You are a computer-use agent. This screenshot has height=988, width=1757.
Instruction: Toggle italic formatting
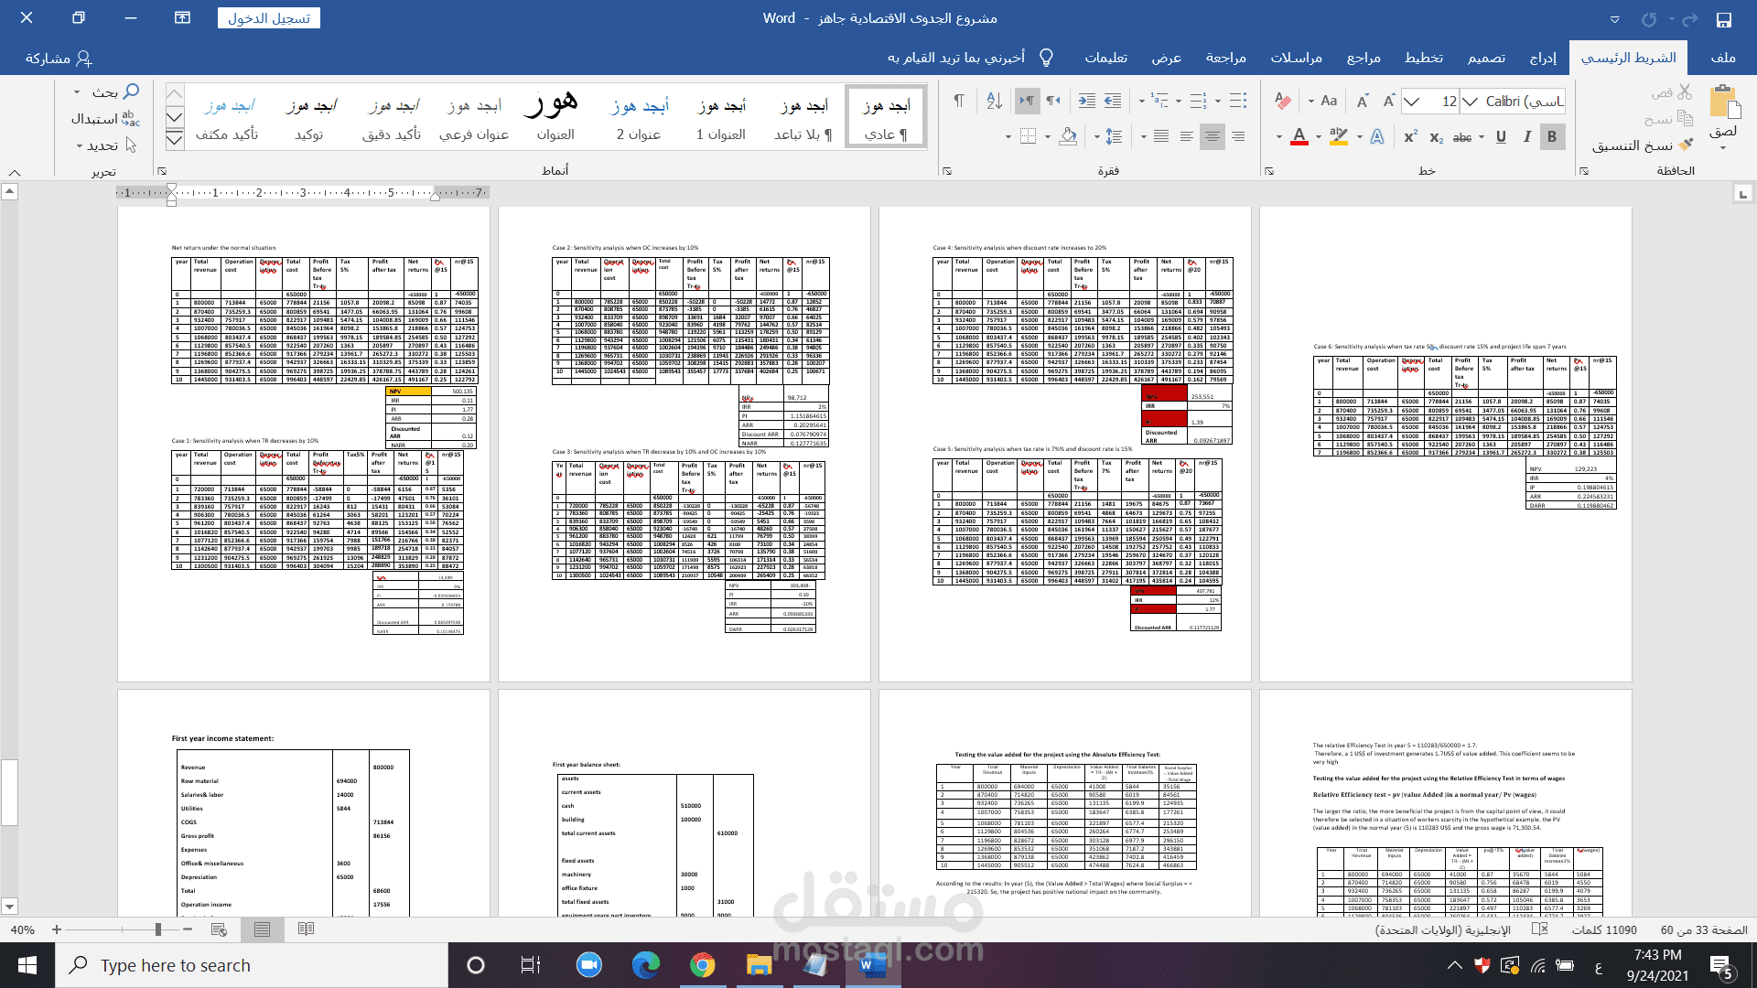[1526, 137]
